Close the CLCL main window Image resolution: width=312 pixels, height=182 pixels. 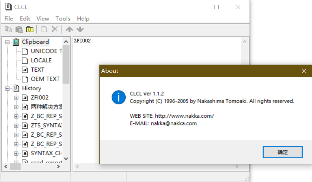tap(238, 7)
